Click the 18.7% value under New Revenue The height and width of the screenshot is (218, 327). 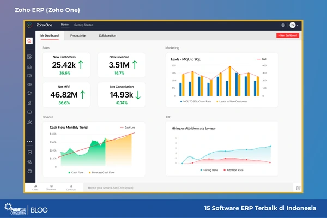pyautogui.click(x=119, y=73)
